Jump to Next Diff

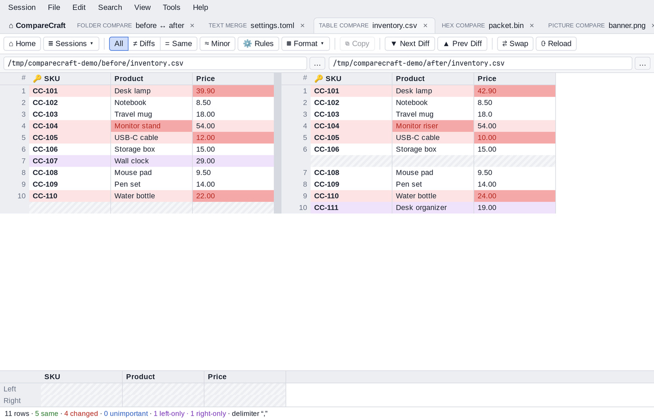pos(410,43)
